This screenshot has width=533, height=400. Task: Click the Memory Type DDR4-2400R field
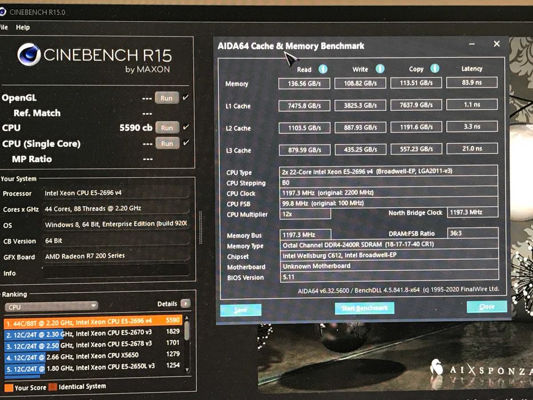389,245
